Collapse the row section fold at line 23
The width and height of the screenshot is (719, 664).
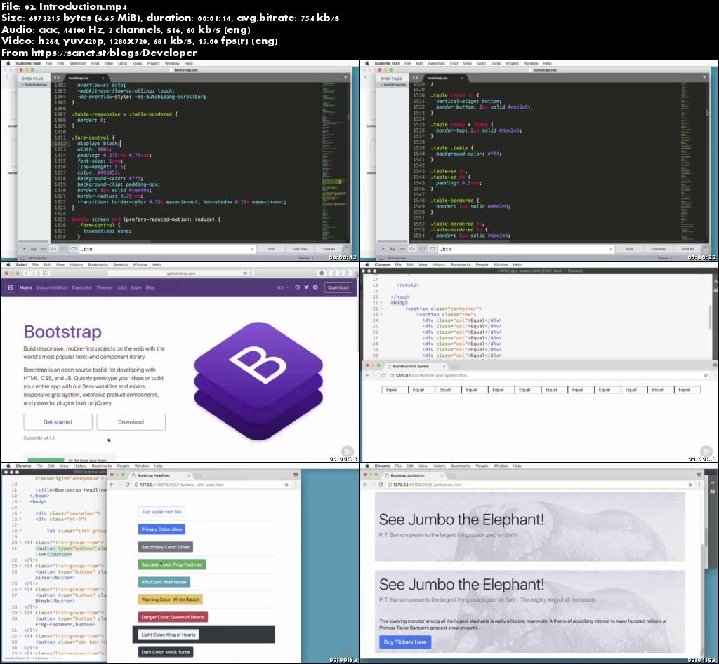tap(381, 315)
